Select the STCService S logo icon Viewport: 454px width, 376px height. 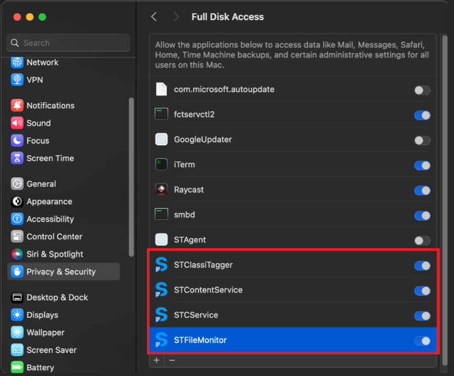click(x=161, y=314)
